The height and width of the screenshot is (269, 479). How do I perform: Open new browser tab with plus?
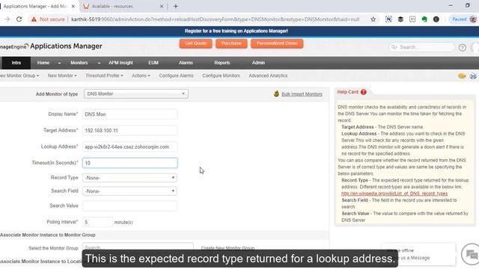pos(176,6)
